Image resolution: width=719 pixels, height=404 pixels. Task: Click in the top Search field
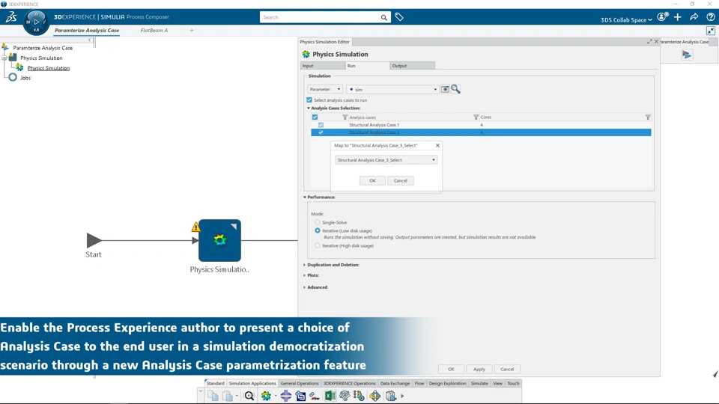click(321, 17)
